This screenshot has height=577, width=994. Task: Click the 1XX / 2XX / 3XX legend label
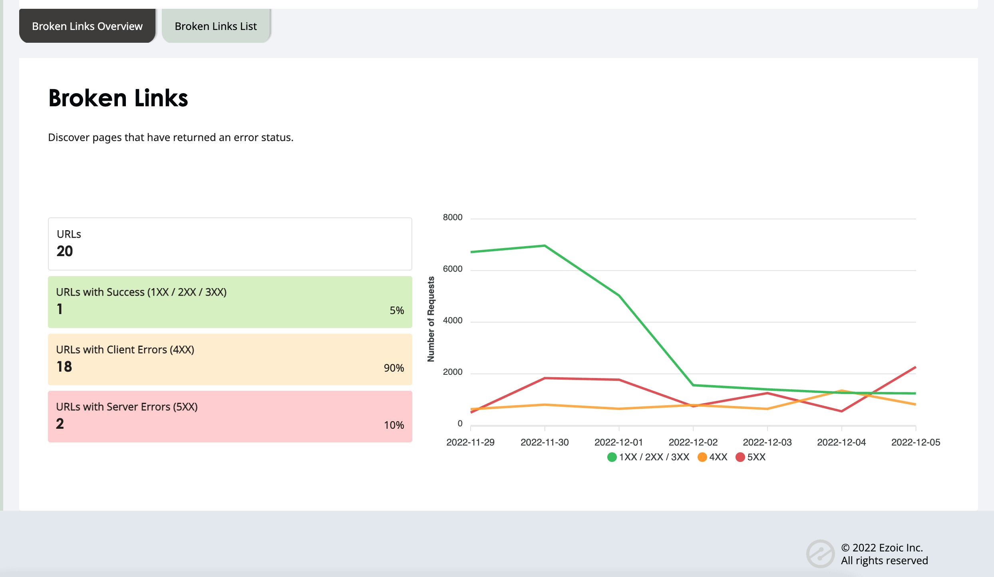(x=654, y=457)
